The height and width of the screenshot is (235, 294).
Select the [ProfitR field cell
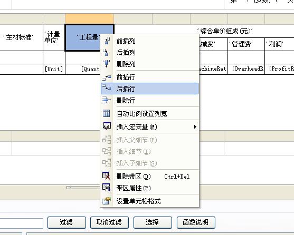coord(279,69)
